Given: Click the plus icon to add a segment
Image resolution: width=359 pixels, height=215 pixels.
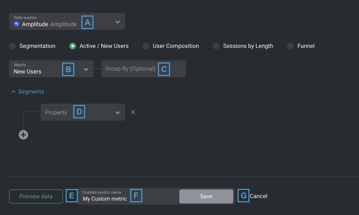Looking at the screenshot, I should 23,135.
